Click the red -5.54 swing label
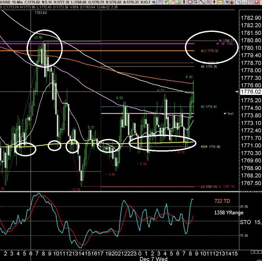262x261 pixels. click(142, 164)
